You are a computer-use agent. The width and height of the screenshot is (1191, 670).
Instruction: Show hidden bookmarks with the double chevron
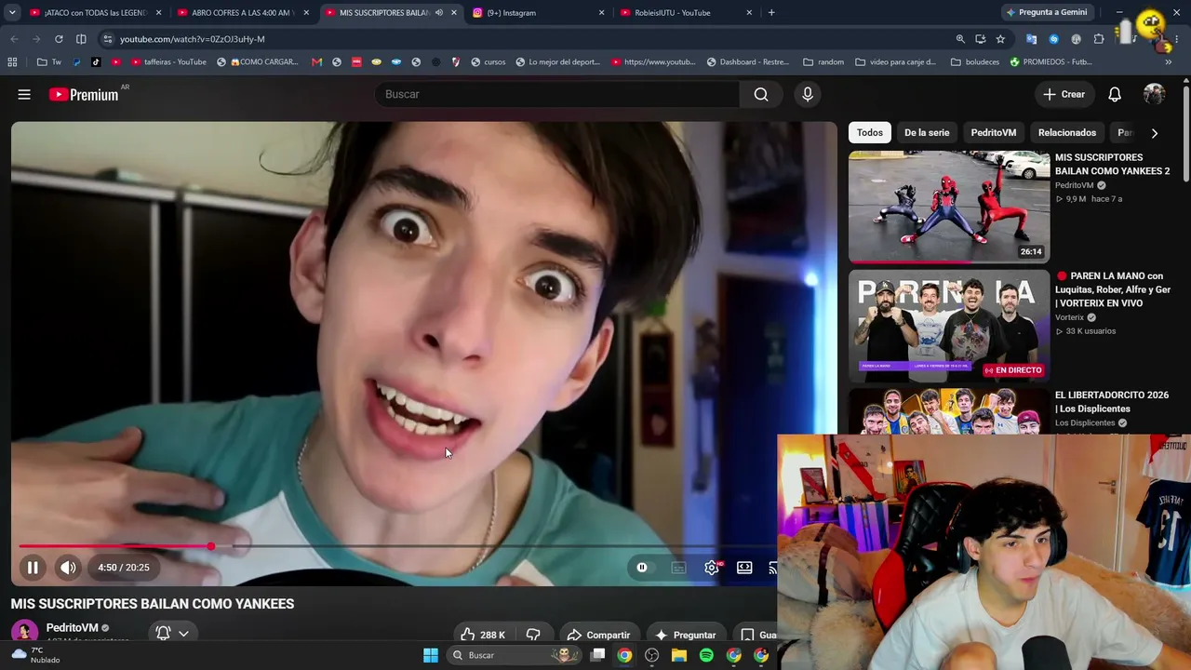click(x=1169, y=62)
